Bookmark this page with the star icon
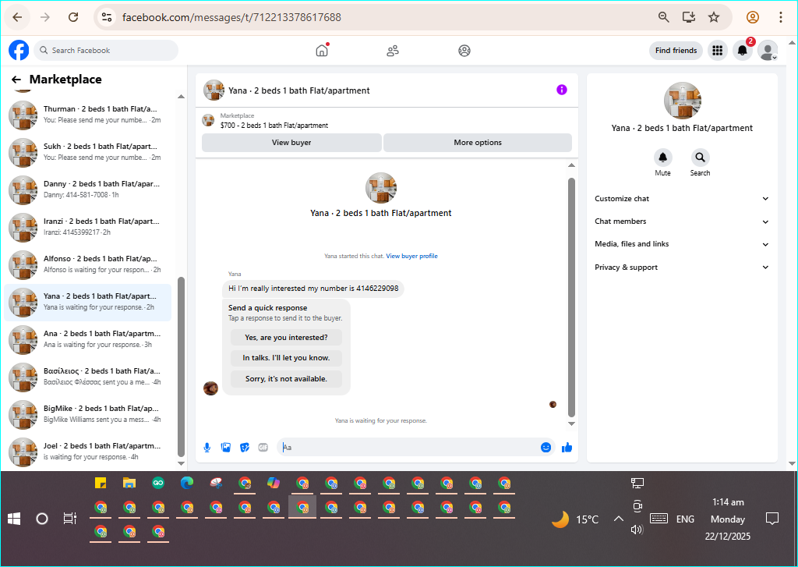This screenshot has width=798, height=567. point(714,17)
